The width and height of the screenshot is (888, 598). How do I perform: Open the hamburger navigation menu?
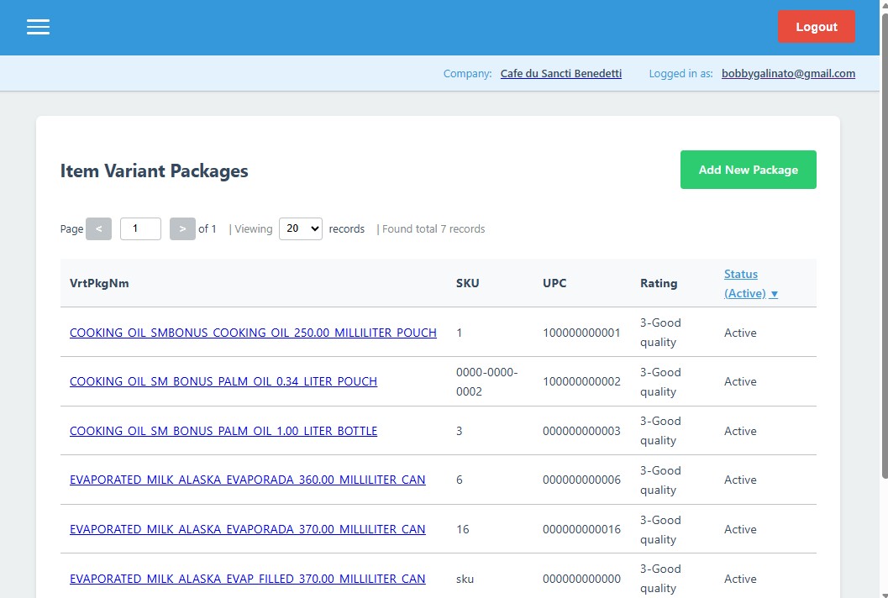38,27
